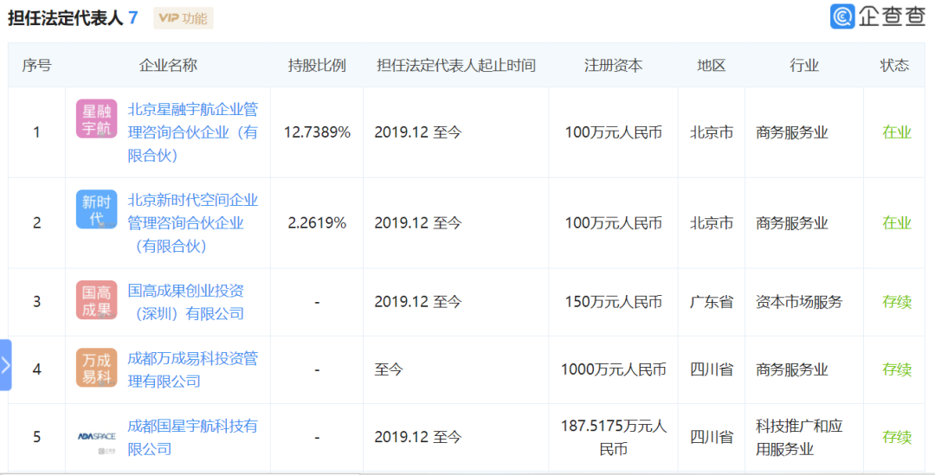Click the 科技推广和应用服务业 industry cell
Viewport: 935px width, 475px height.
pyautogui.click(x=799, y=437)
